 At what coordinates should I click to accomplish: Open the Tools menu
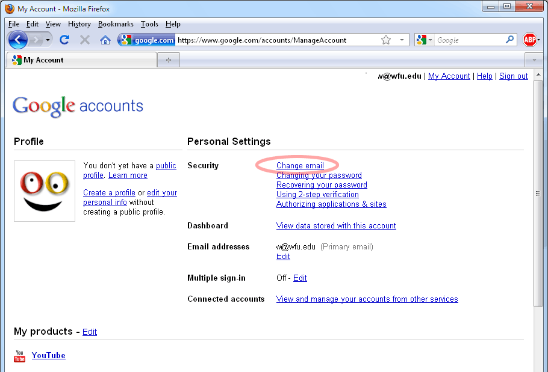coord(149,23)
